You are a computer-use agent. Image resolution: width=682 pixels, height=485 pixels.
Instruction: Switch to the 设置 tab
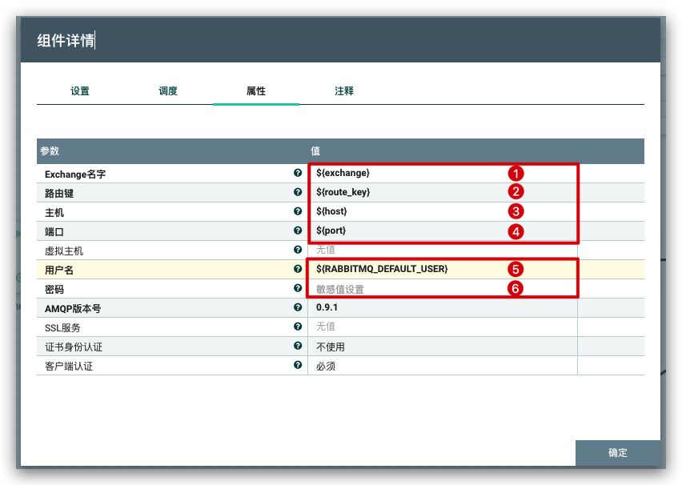click(80, 91)
